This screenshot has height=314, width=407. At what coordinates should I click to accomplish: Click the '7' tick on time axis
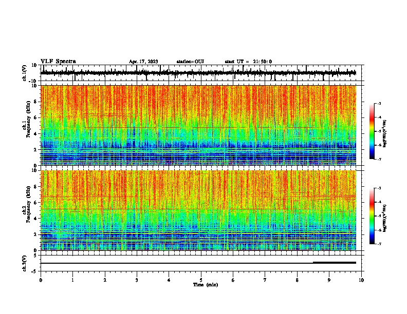(x=265, y=280)
